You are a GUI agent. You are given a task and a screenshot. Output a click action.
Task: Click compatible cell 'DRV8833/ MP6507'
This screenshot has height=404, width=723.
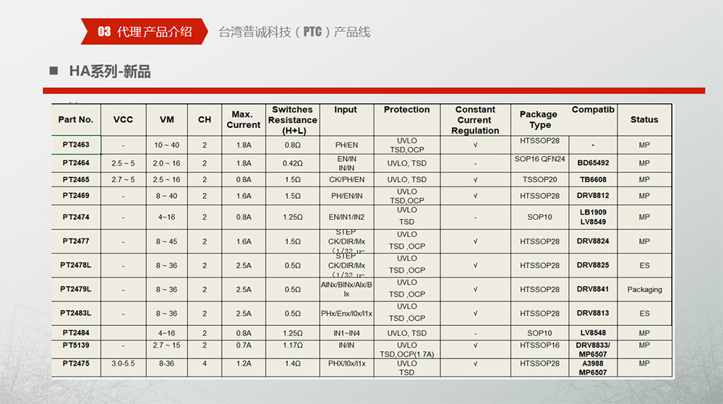[593, 350]
